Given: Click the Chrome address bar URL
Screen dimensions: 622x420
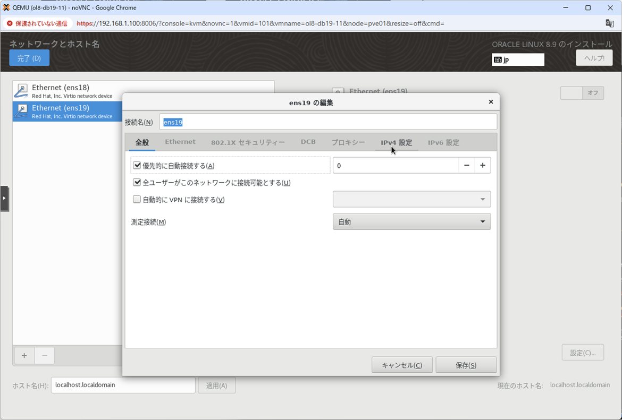Looking at the screenshot, I should click(x=260, y=23).
